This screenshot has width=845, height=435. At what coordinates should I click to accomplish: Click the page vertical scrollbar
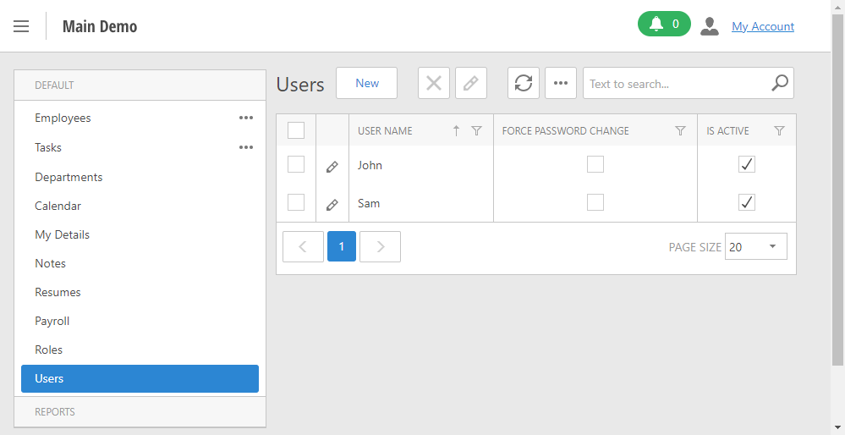point(837,190)
